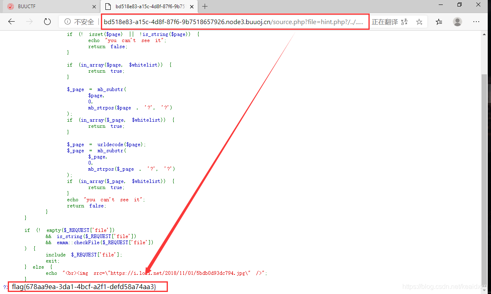491x294 pixels.
Task: Close the BUUCTF tab
Action: [x=94, y=7]
